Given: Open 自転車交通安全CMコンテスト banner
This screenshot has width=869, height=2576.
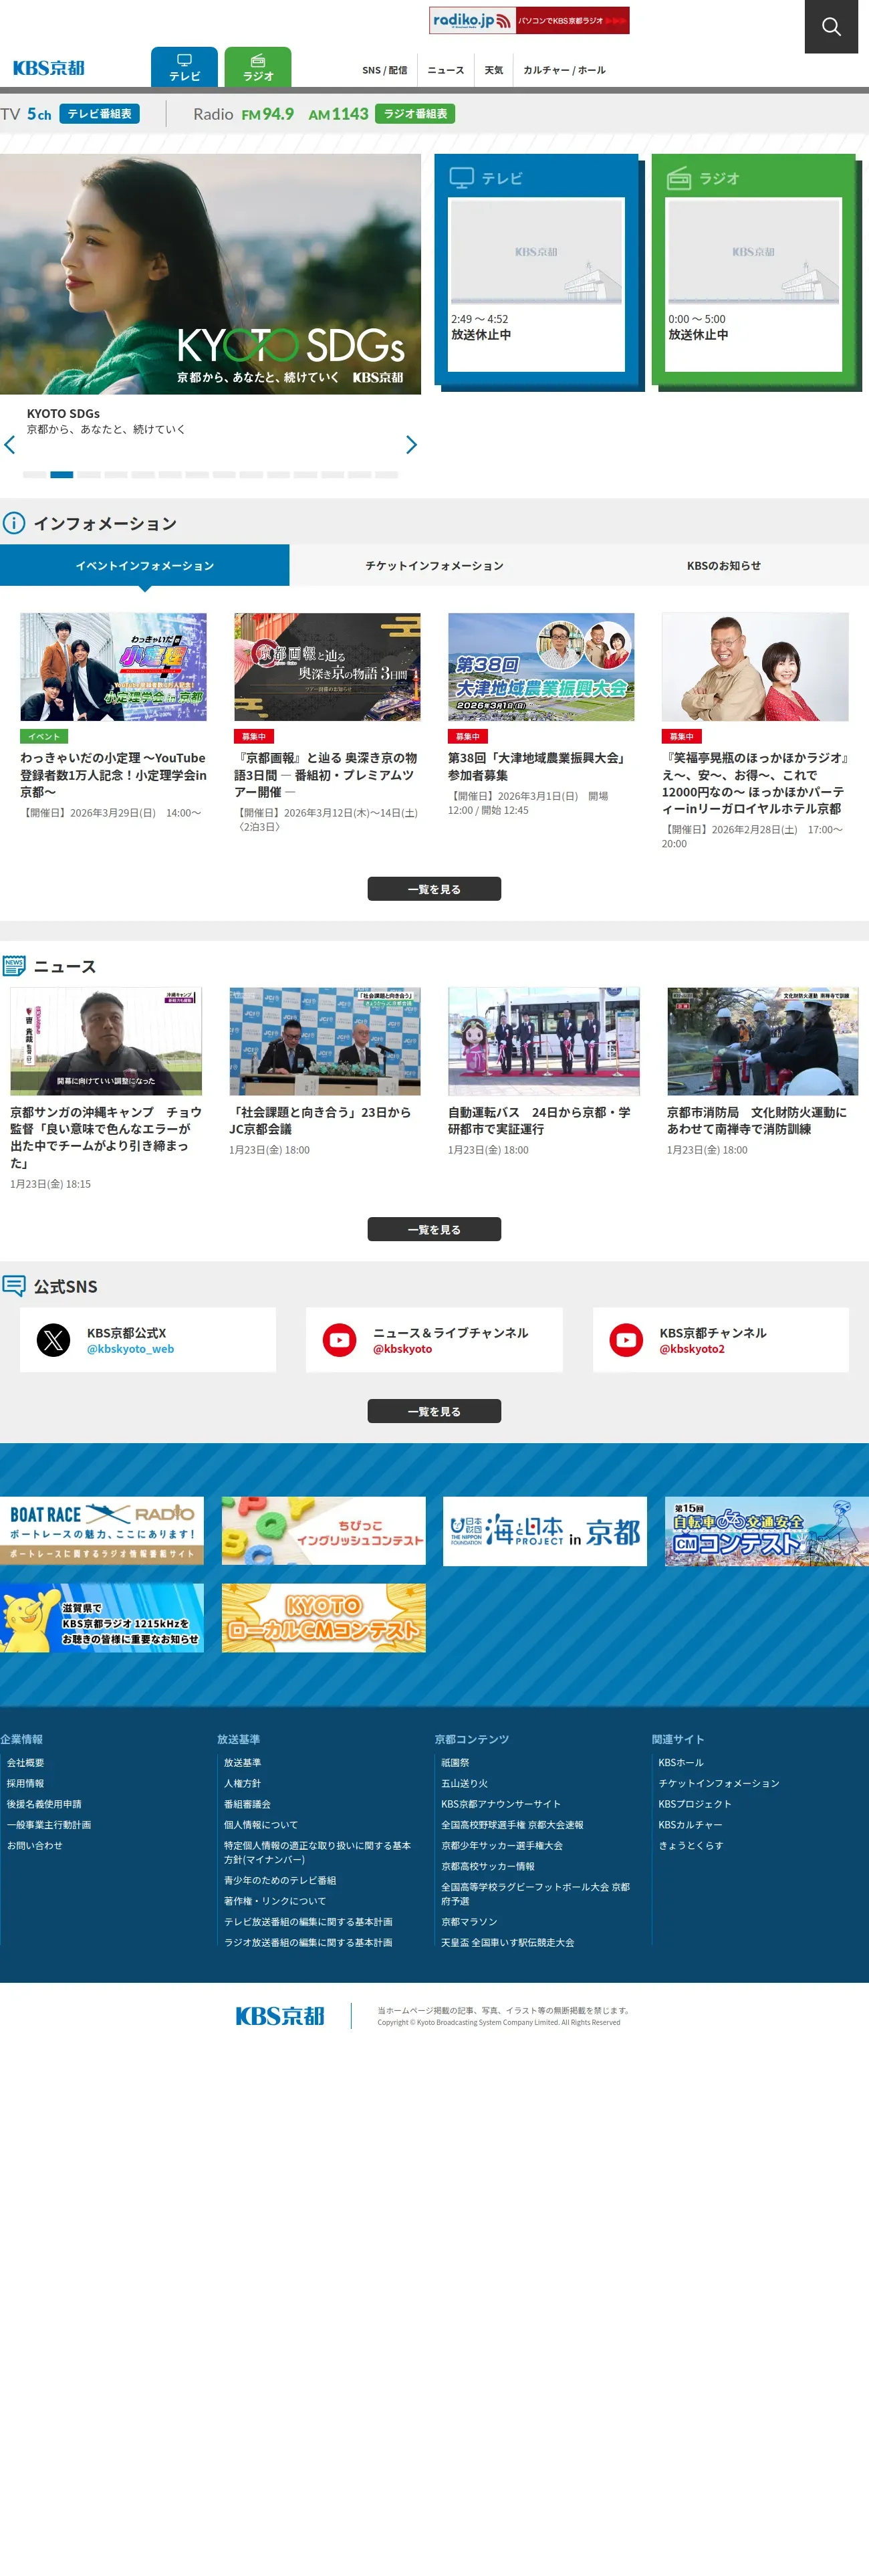Looking at the screenshot, I should (767, 1530).
